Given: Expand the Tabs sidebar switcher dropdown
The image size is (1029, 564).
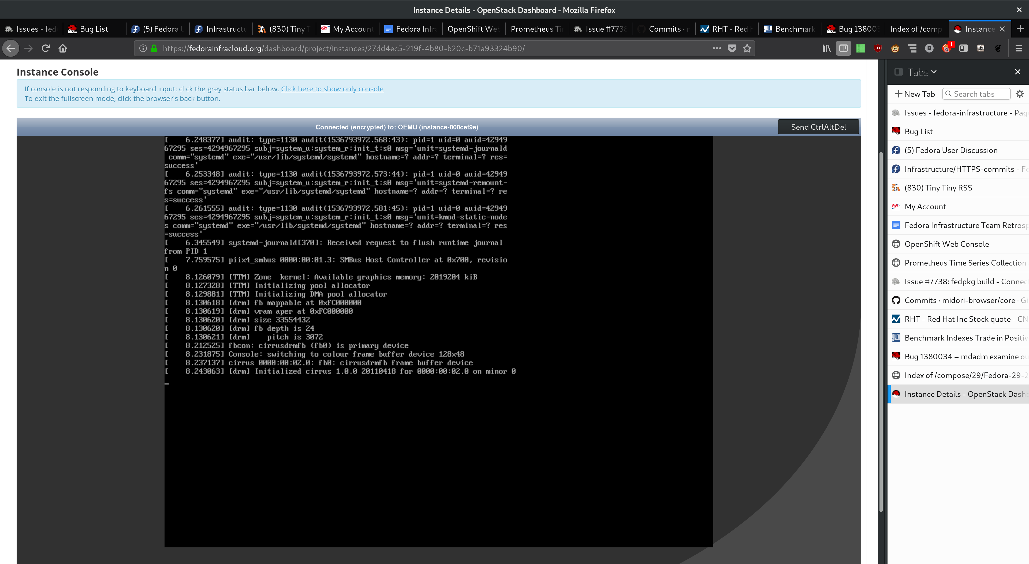Looking at the screenshot, I should click(921, 72).
